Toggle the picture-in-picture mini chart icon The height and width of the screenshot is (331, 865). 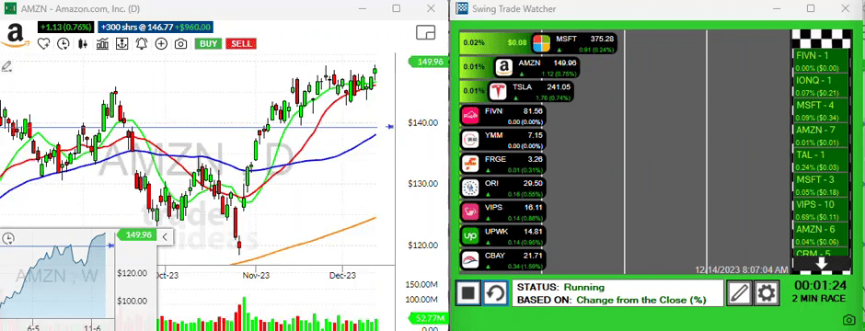click(x=425, y=32)
